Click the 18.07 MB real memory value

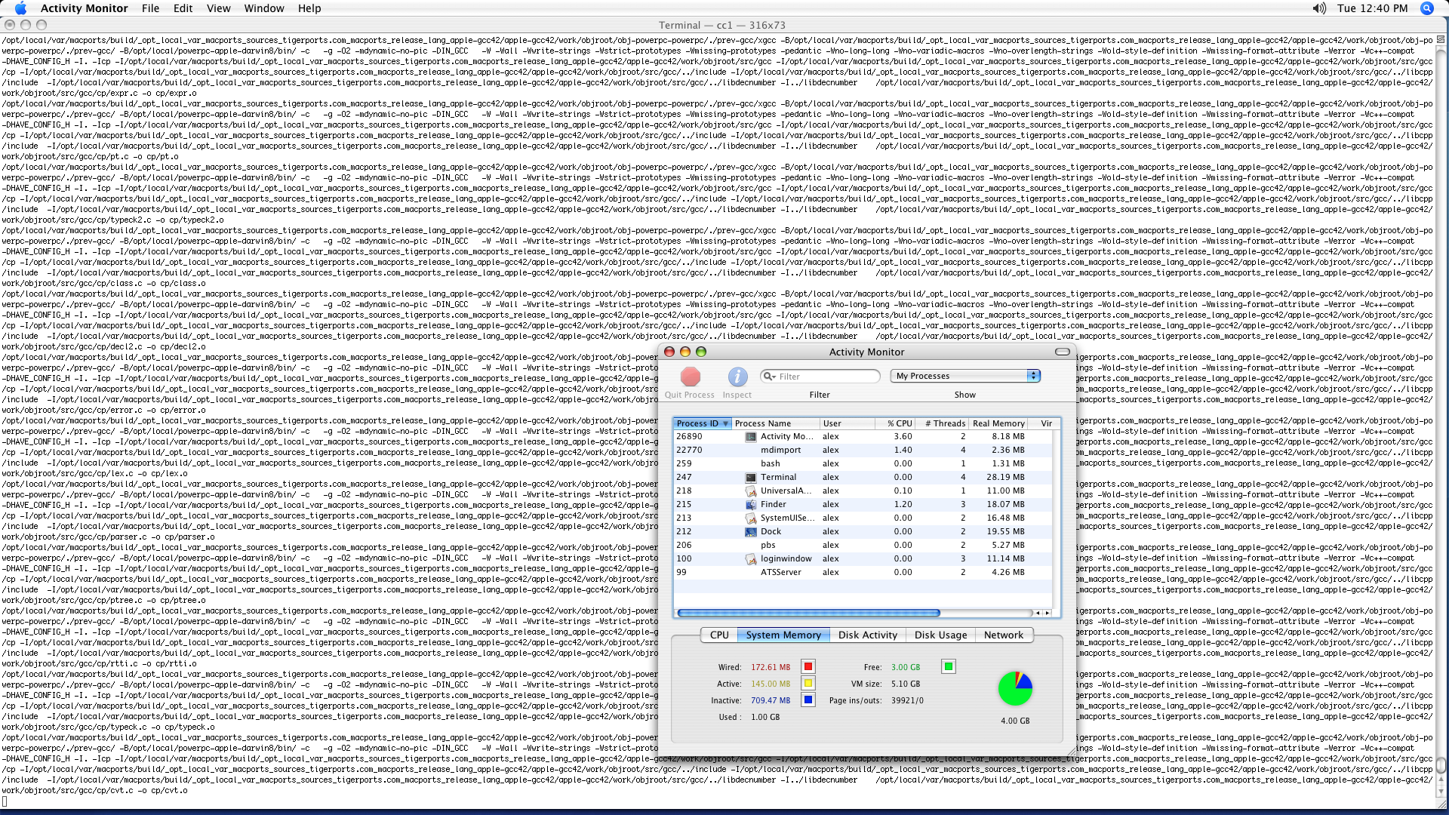(x=1005, y=505)
